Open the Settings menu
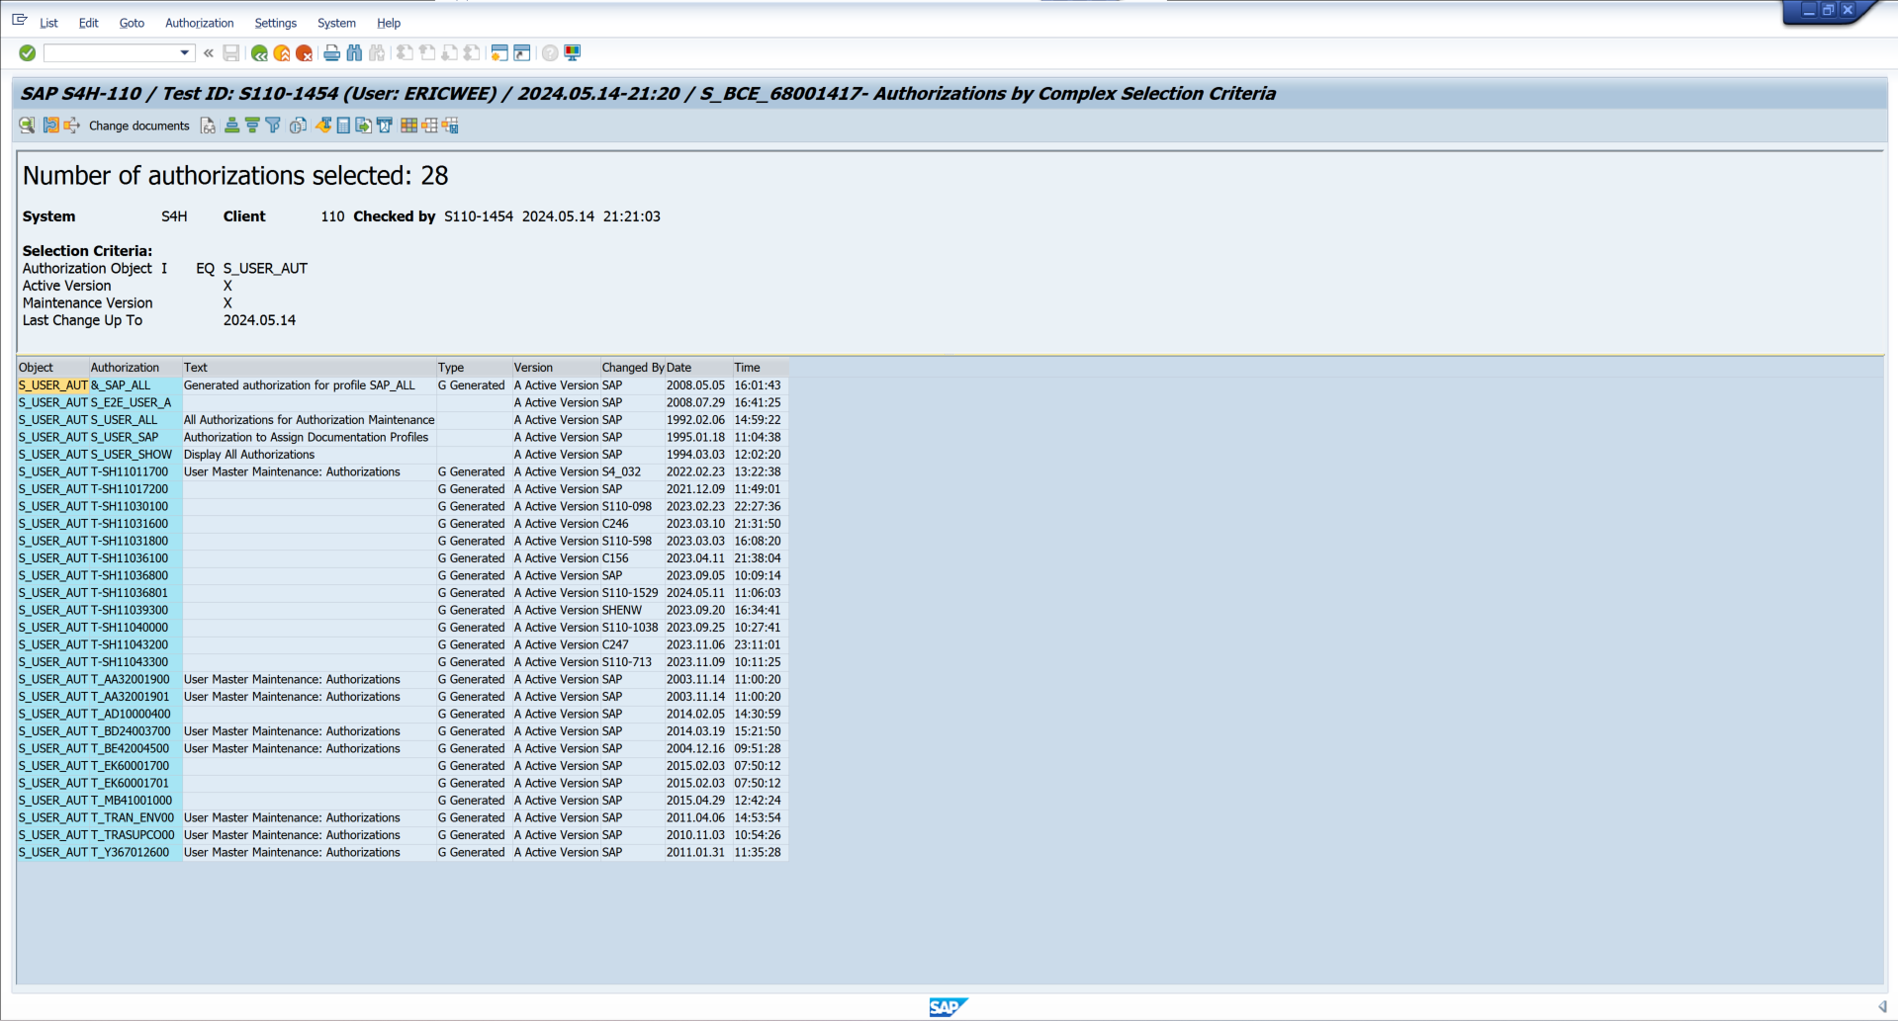 tap(275, 23)
